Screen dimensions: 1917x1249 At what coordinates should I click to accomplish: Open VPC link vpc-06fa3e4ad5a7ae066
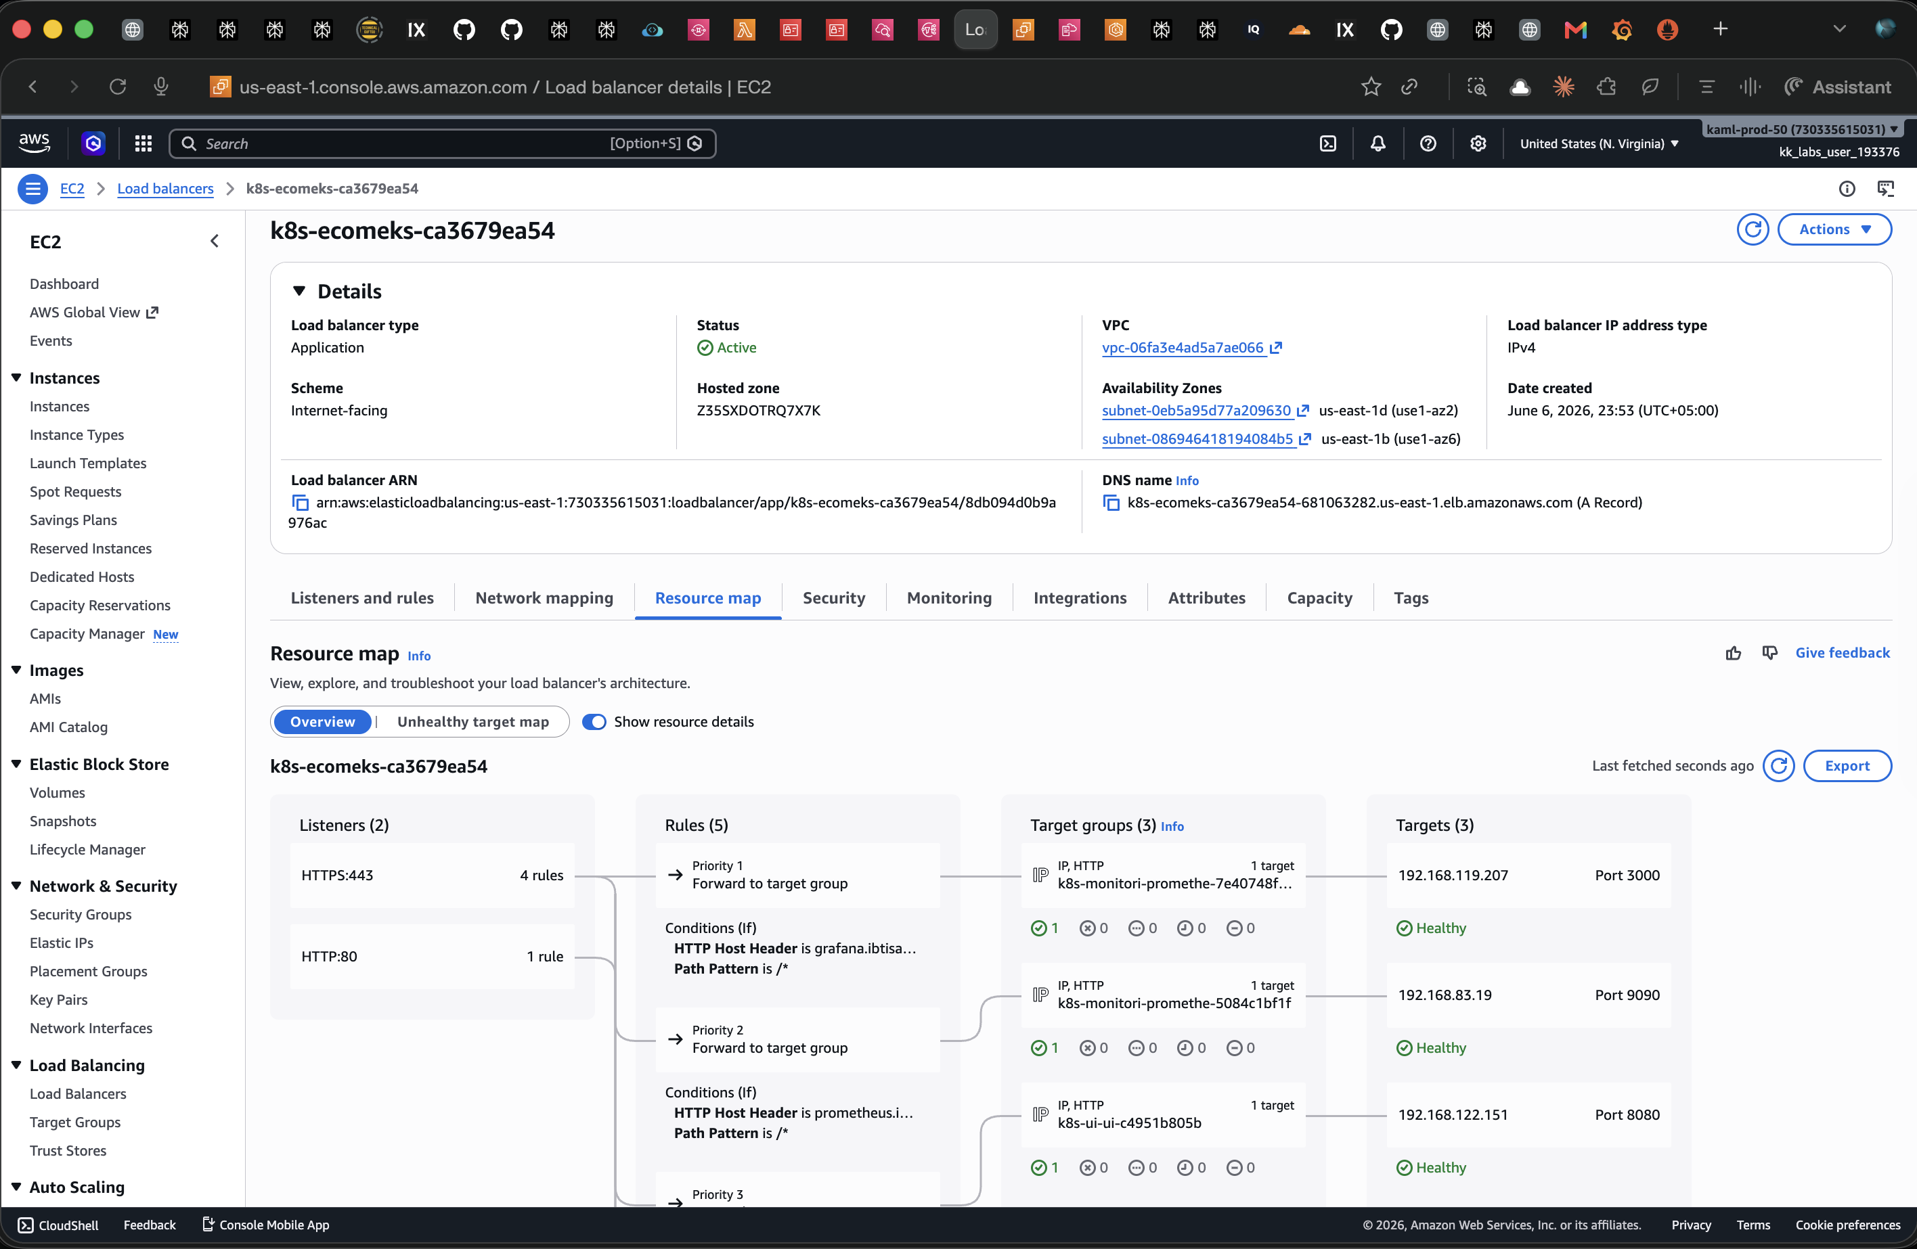[x=1191, y=348]
